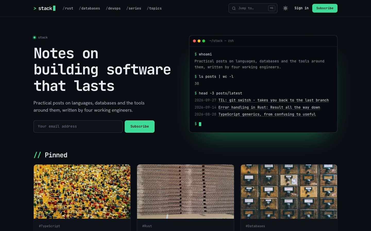This screenshot has height=231, width=371.
Task: Toggle the light/dark theme sun icon
Action: coord(285,8)
